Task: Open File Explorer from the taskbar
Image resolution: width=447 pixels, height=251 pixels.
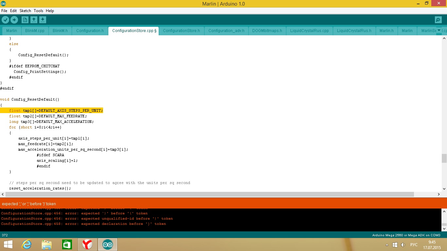Action: click(x=47, y=244)
